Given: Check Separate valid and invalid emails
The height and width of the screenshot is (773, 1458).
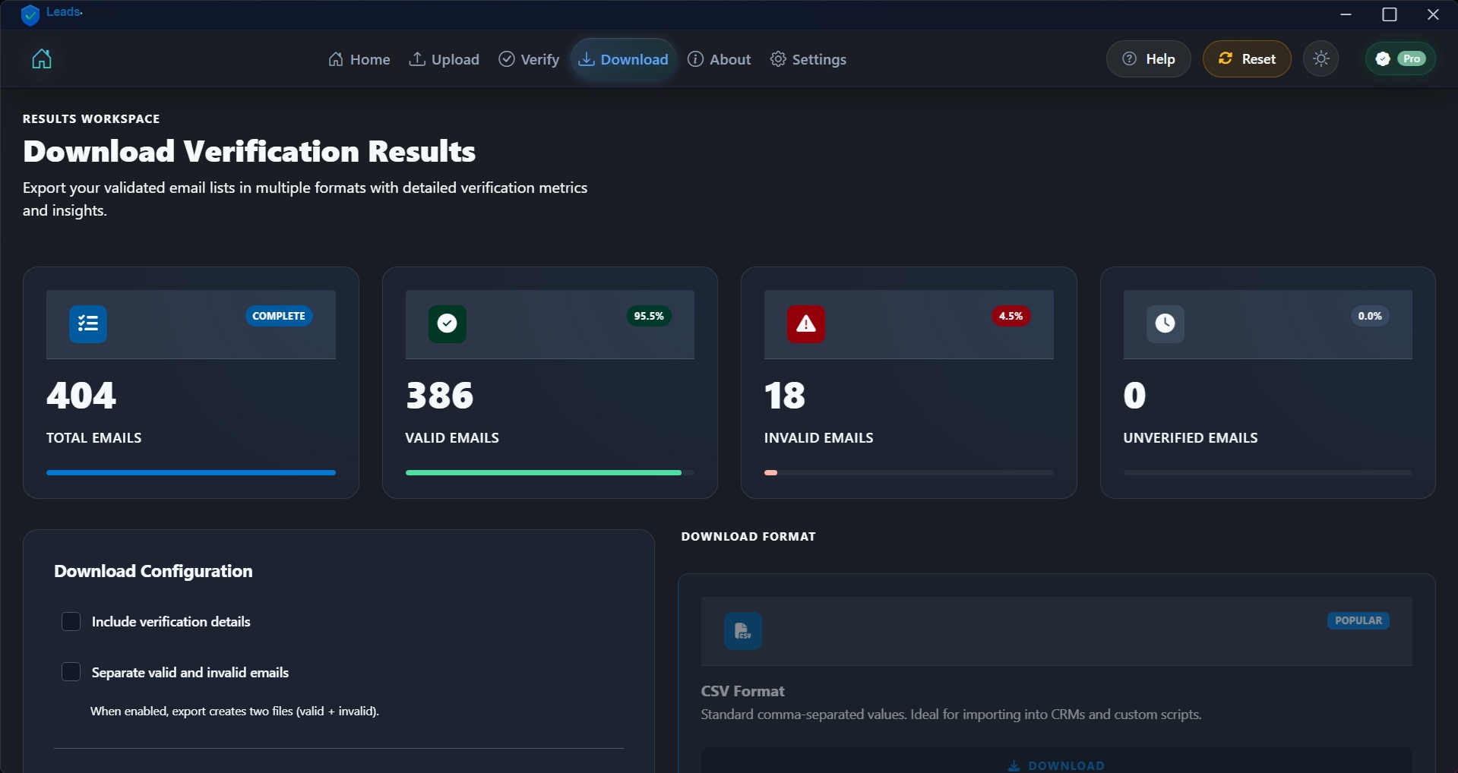Looking at the screenshot, I should (x=71, y=672).
